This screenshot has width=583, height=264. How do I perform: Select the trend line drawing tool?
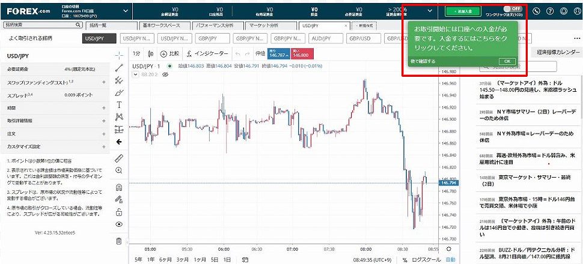point(119,68)
